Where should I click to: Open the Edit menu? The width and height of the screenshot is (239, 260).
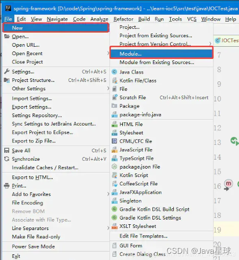[21, 19]
